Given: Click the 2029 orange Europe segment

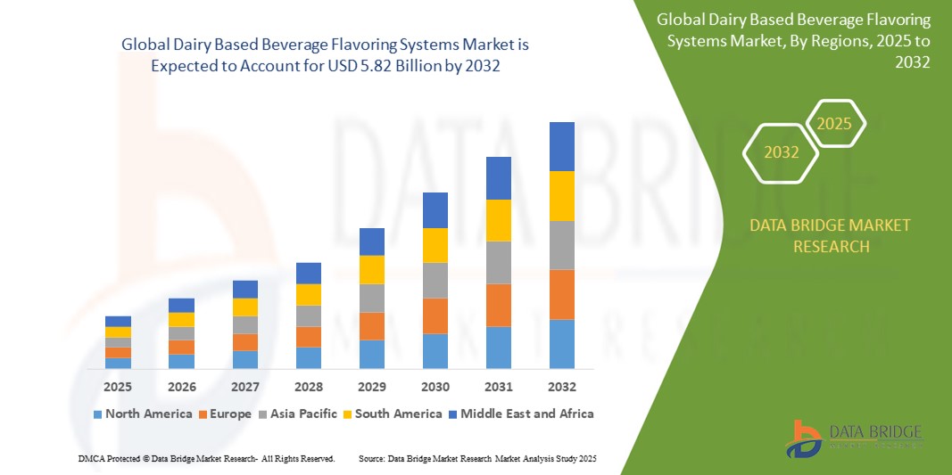Looking at the screenshot, I should [x=371, y=325].
